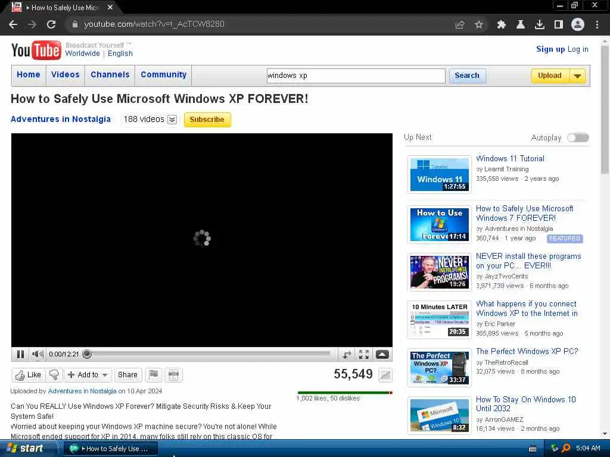Click the expand-up icon in the player controls
This screenshot has width=610, height=457.
382,354
